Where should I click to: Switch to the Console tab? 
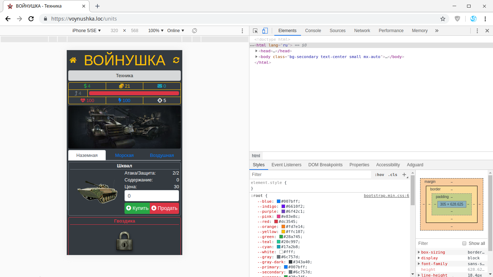pyautogui.click(x=313, y=31)
